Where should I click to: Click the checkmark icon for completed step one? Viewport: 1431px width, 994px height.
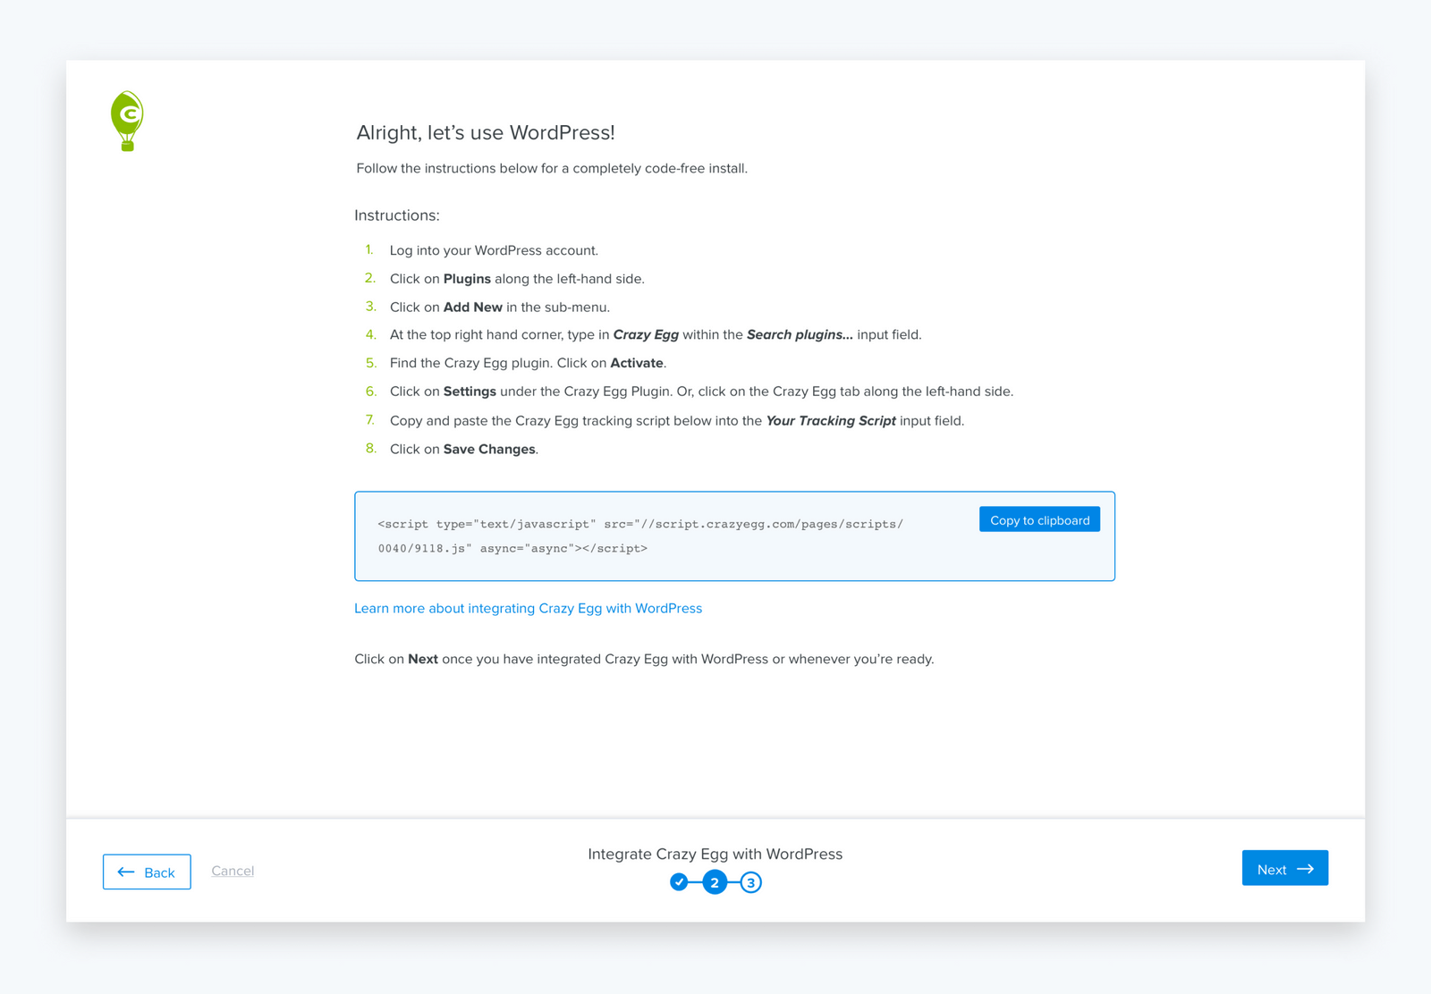click(x=680, y=882)
